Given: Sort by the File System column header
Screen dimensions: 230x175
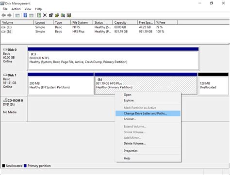Looking at the screenshot, I should (82, 22).
